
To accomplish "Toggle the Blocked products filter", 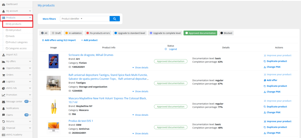I will coord(226,33).
